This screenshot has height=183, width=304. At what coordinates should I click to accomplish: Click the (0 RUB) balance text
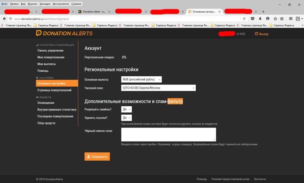[x=241, y=34]
